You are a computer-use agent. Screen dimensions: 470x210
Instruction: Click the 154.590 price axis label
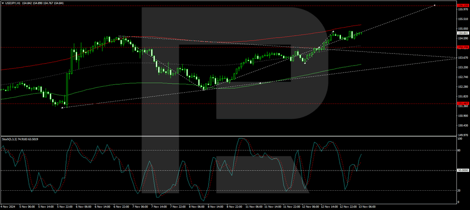(462, 38)
